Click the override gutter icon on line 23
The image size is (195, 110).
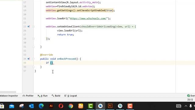29,27
